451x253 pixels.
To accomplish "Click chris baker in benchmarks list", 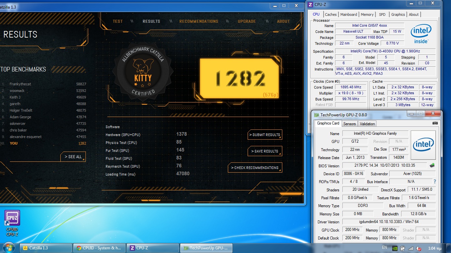I will 18,130.
